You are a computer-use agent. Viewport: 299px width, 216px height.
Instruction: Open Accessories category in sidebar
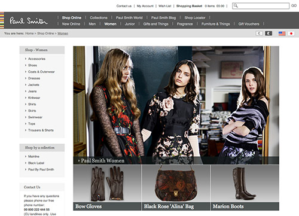(36, 59)
